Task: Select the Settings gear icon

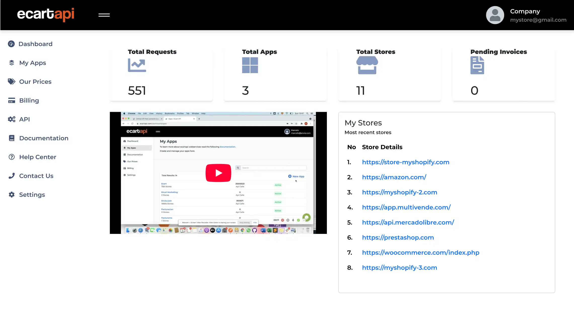Action: click(12, 194)
